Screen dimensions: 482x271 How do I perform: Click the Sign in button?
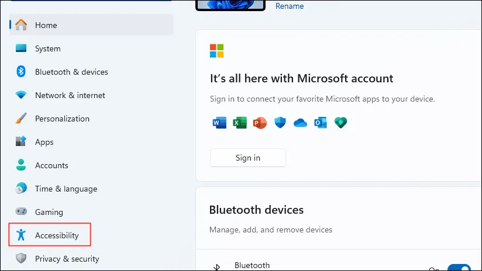[x=248, y=158]
